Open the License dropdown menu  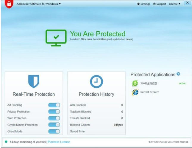pos(174,4)
